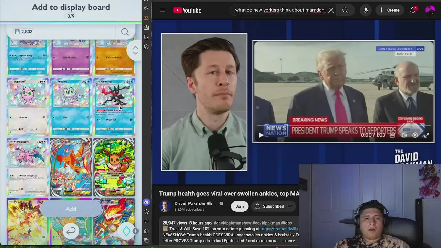441x248 pixels.
Task: Click the small scroll-down arrow beside diamond
Action: (x=135, y=231)
